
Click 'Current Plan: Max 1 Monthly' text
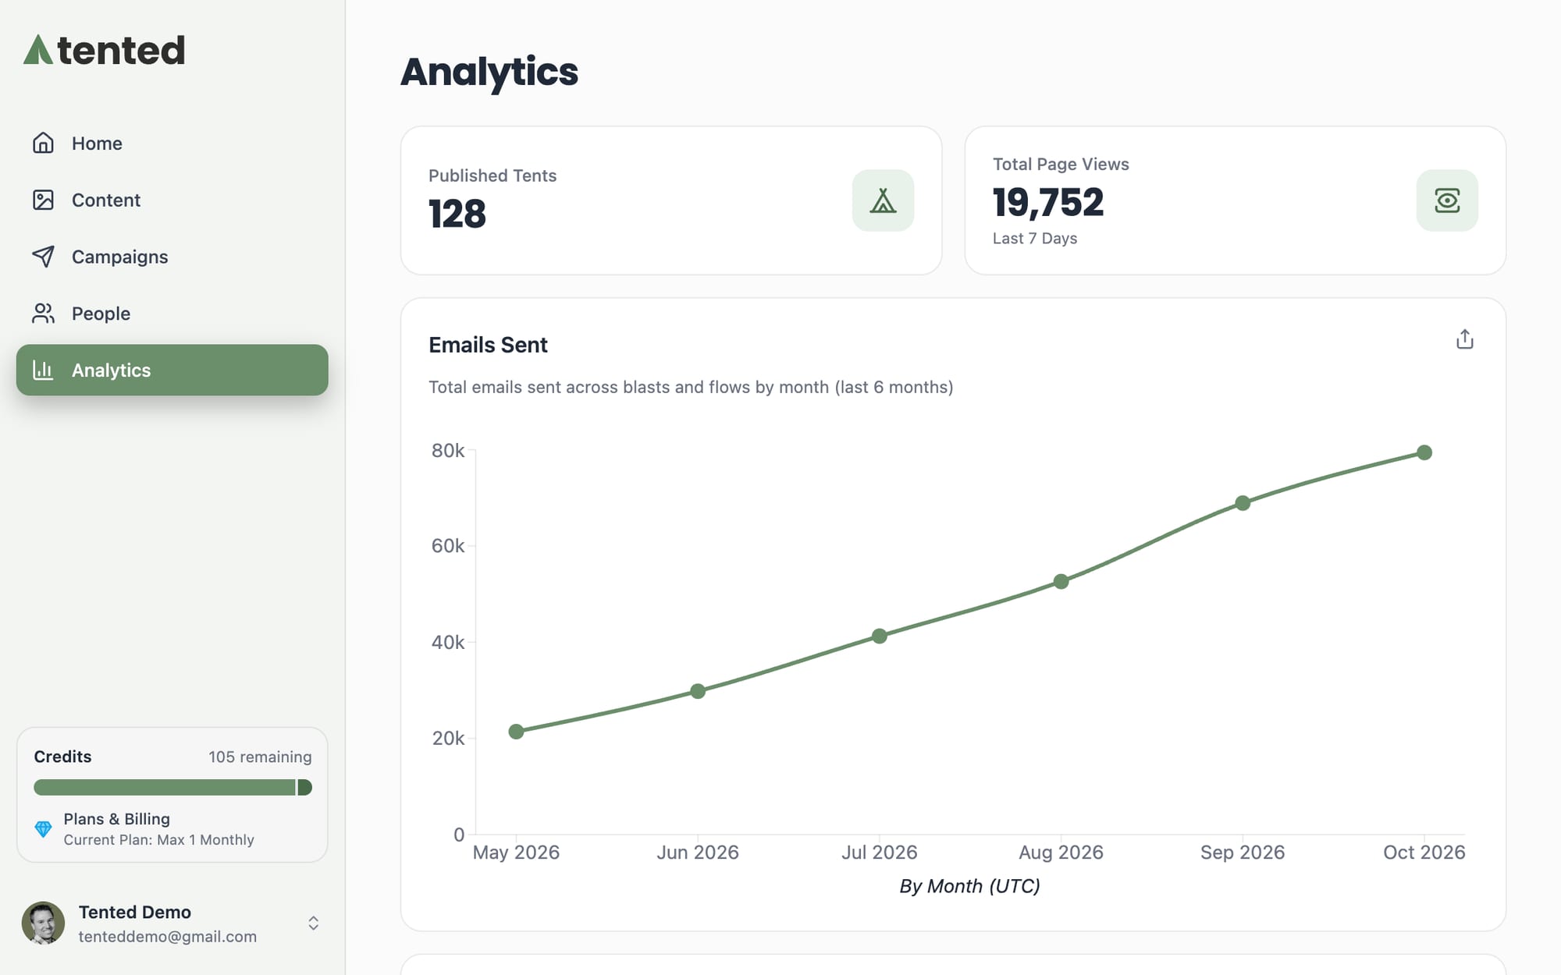pos(158,840)
